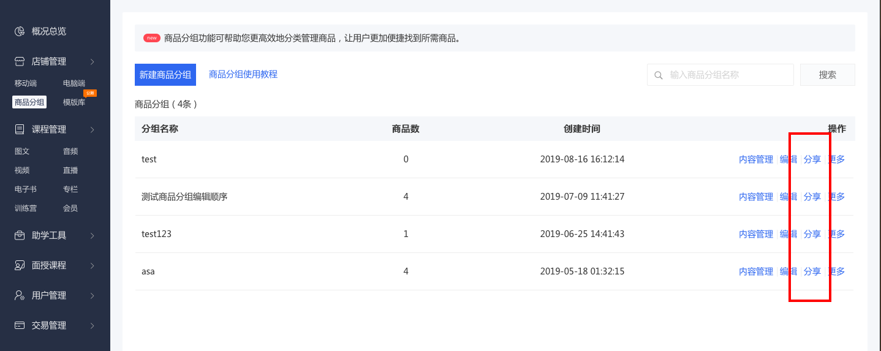Click the 概况总览 pie chart icon

(20, 31)
